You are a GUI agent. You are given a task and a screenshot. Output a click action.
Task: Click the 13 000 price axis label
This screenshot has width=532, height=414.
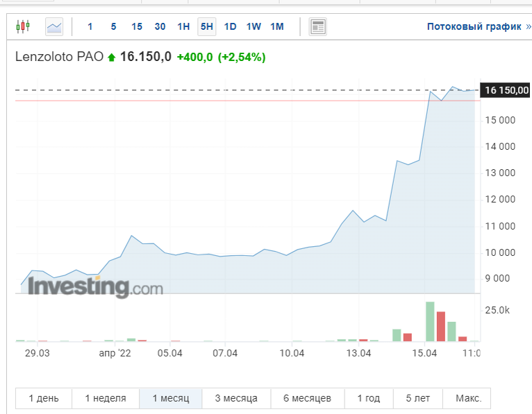click(500, 173)
